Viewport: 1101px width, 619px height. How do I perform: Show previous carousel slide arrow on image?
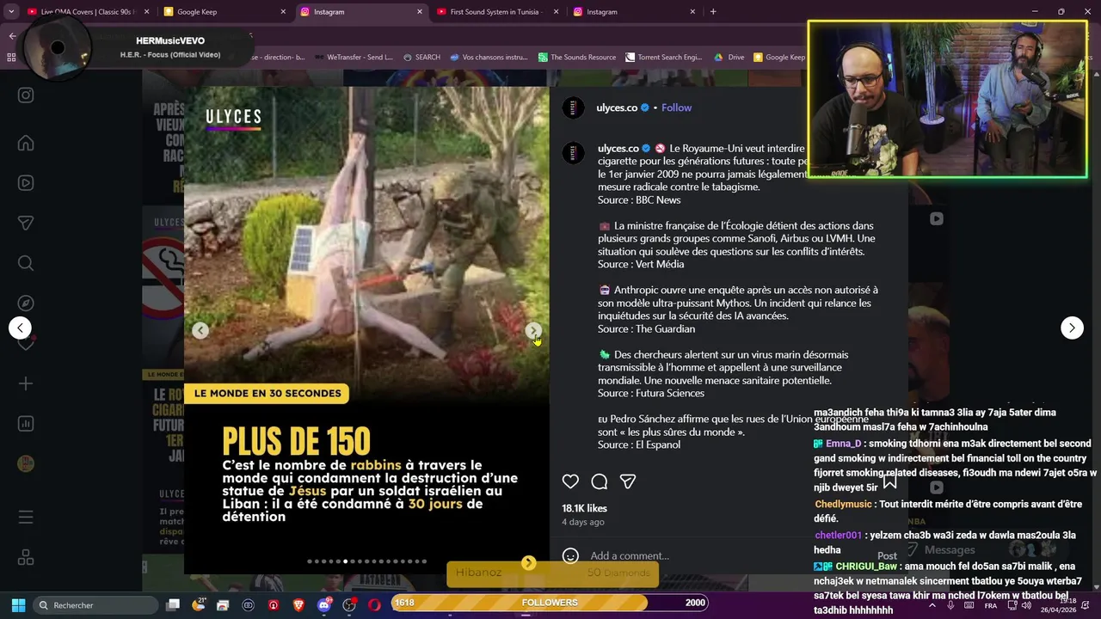coord(200,330)
